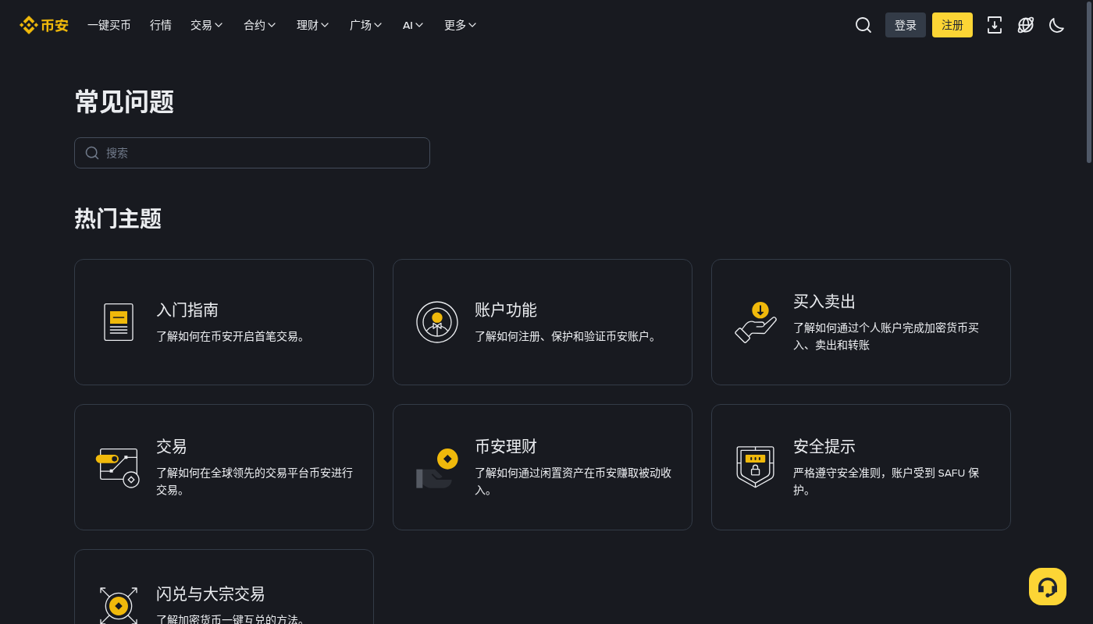Open the 交易 card title
This screenshot has height=624, width=1093.
172,446
